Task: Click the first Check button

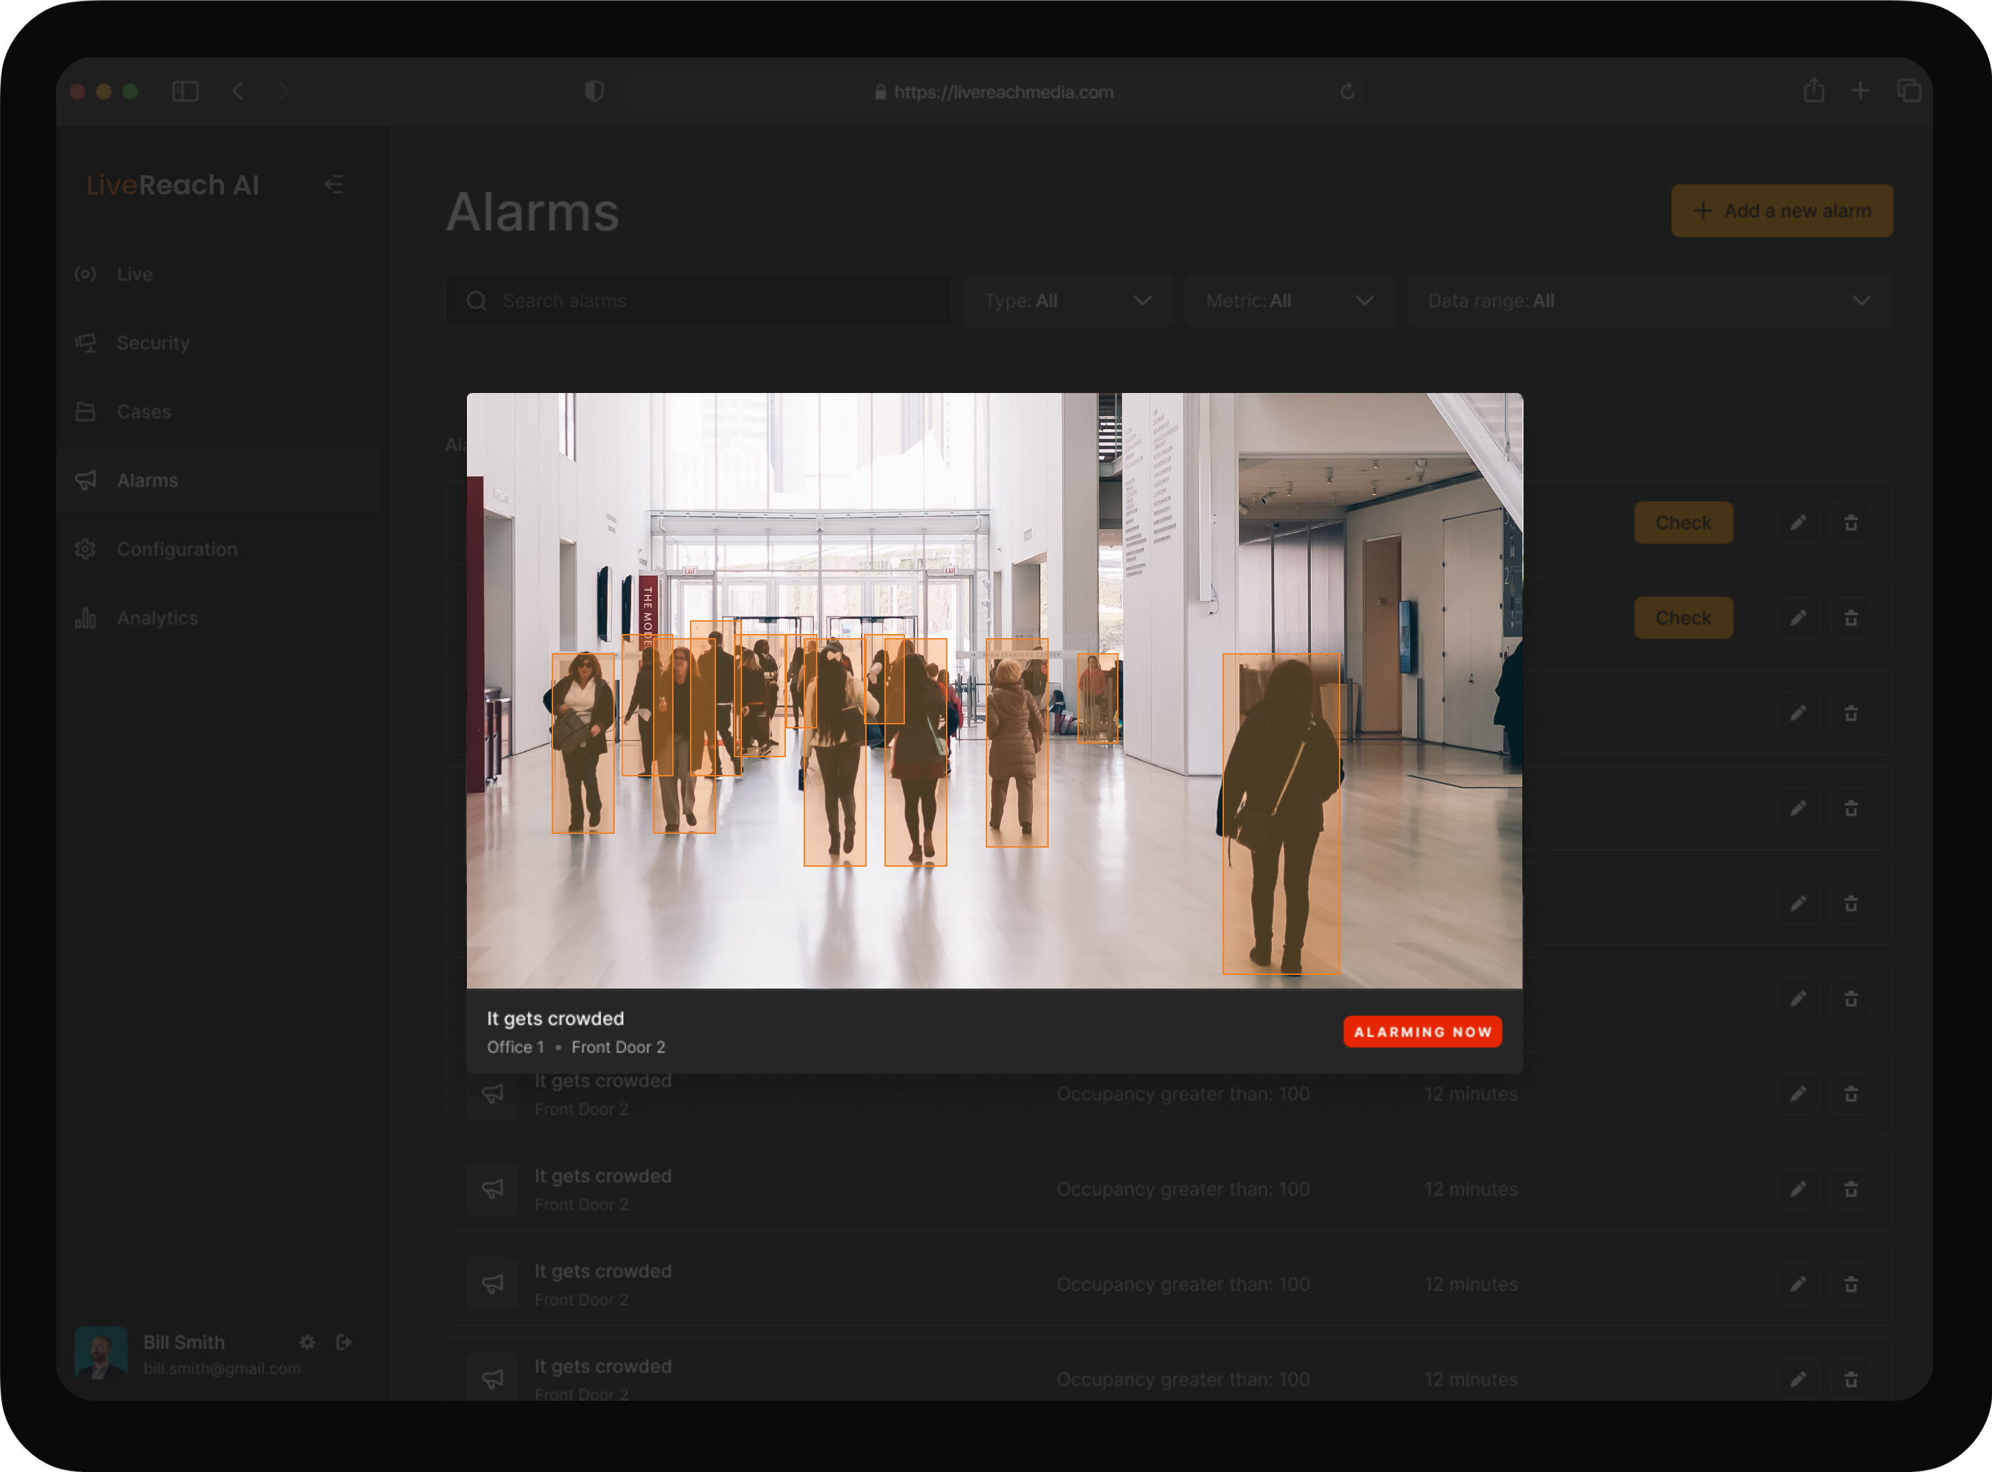Action: pyautogui.click(x=1683, y=523)
